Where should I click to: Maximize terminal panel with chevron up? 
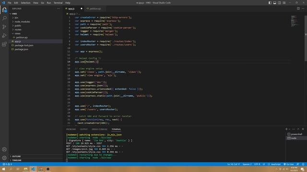298,129
